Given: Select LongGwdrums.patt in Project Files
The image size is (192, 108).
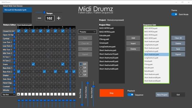Looking at the screenshot, I should [112, 46].
